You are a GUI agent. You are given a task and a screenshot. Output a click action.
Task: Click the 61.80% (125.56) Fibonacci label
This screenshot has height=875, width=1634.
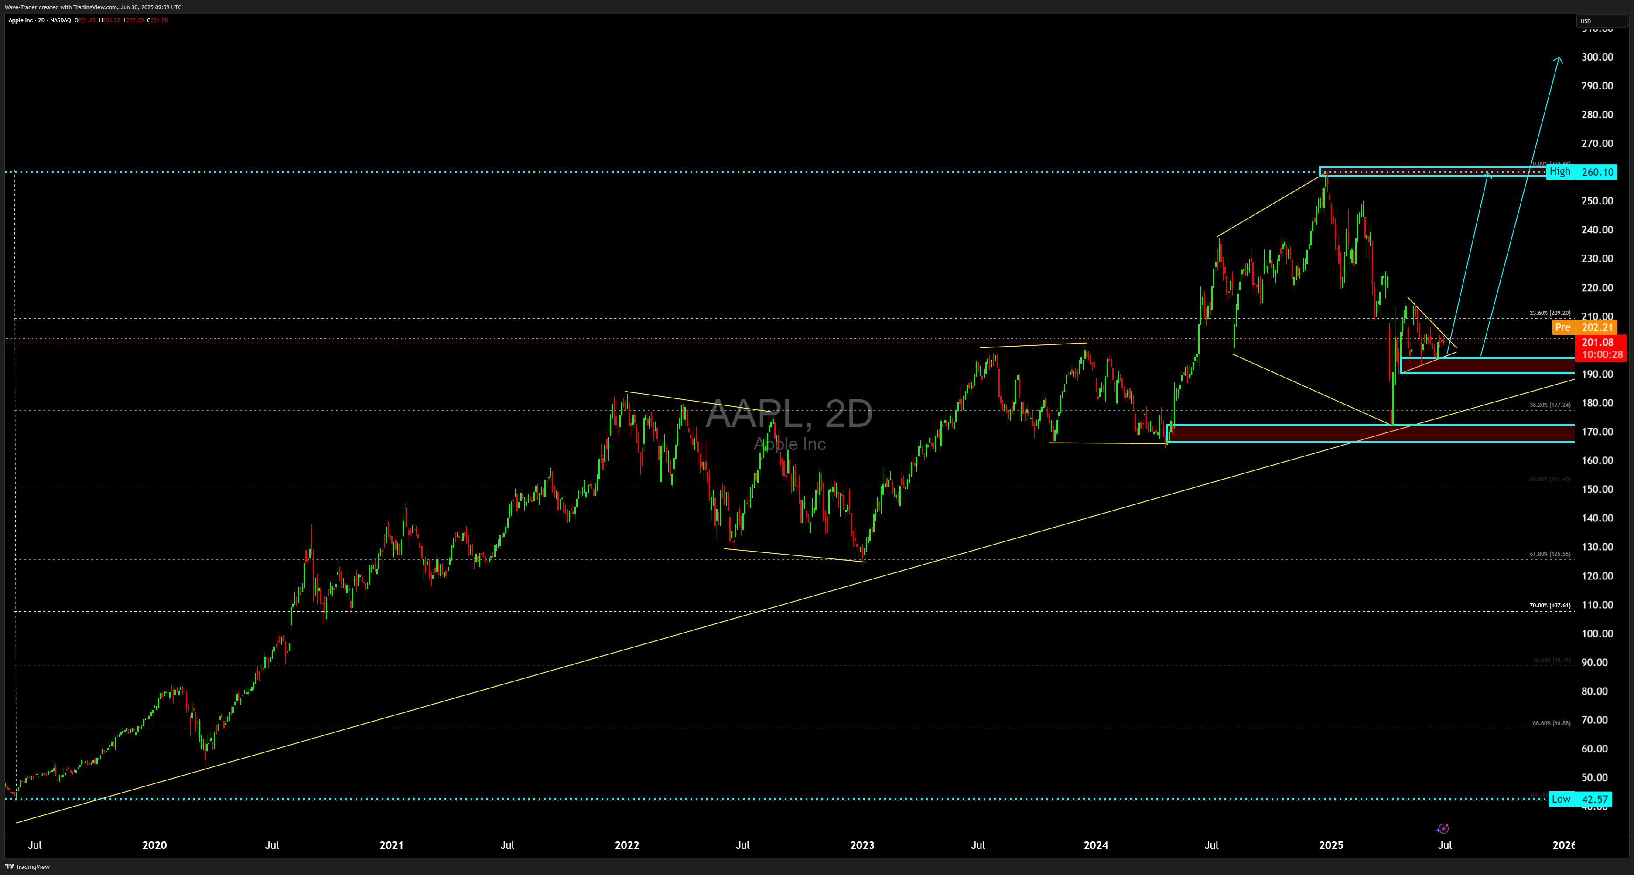[1550, 554]
